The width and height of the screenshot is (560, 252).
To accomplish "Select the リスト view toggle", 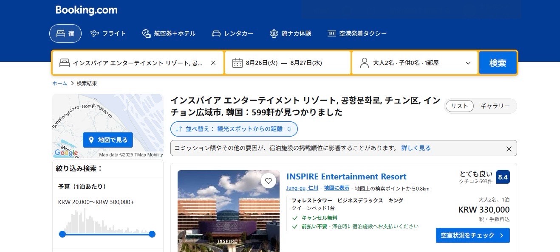I will coord(459,106).
